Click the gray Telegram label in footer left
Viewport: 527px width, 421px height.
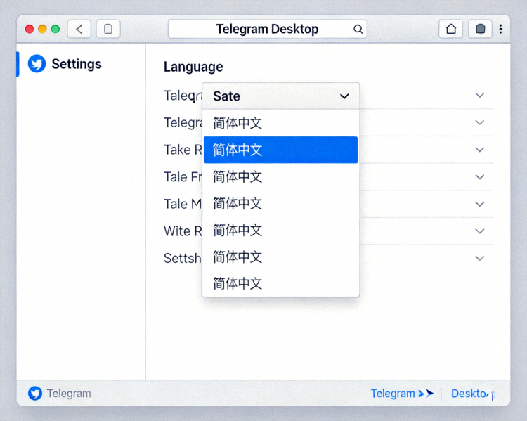69,394
